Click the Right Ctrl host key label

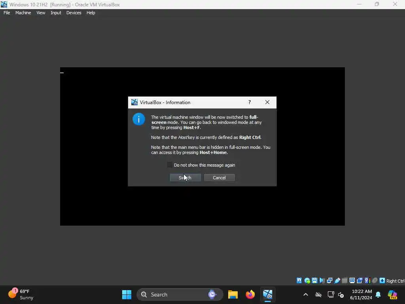tap(395, 281)
